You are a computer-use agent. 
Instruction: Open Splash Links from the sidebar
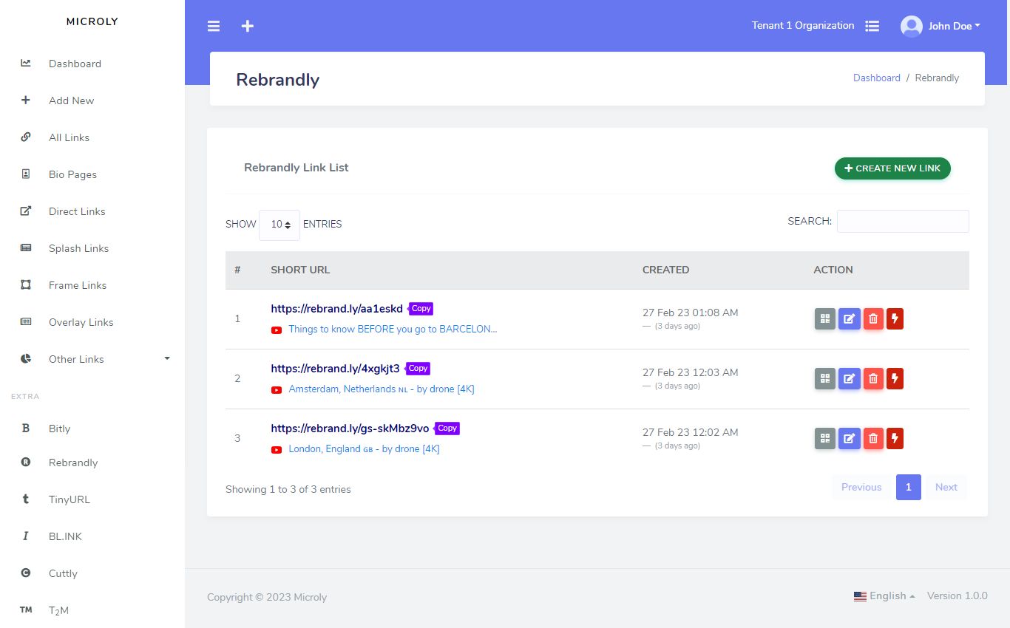[78, 248]
